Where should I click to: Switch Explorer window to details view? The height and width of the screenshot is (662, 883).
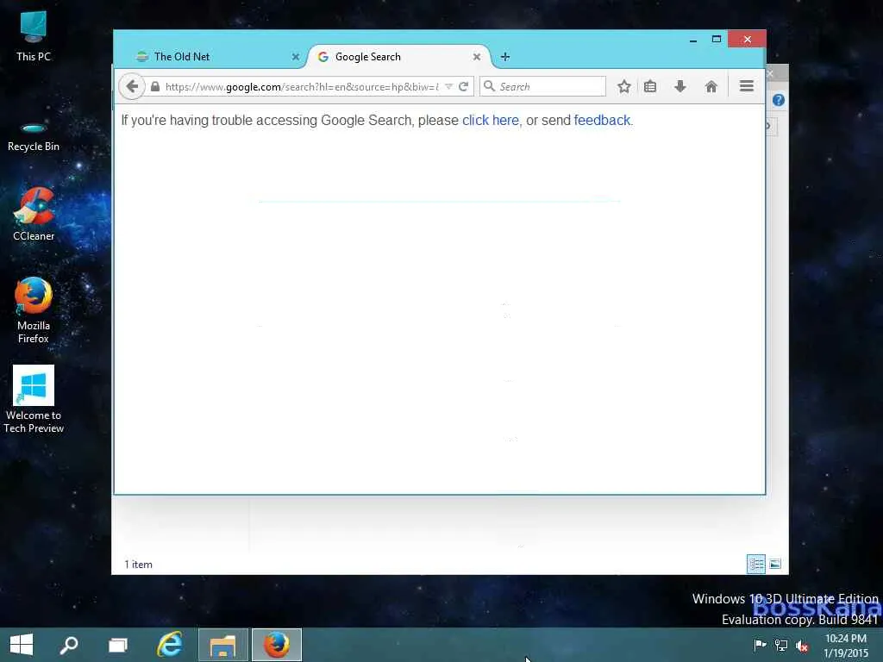click(755, 564)
